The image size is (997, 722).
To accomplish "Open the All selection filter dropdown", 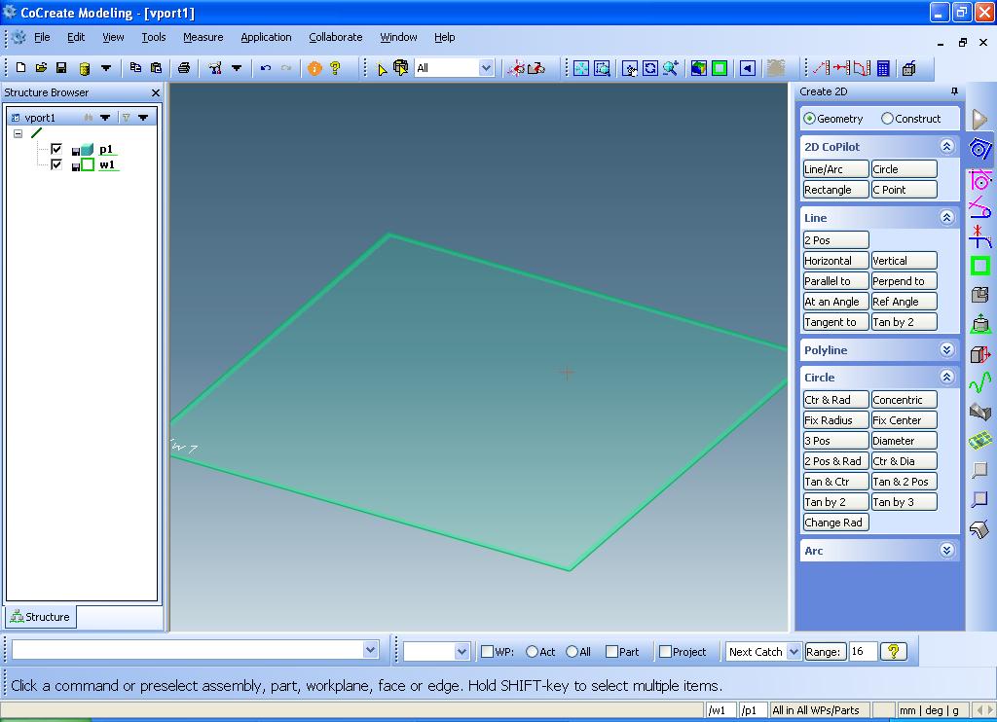I will click(x=486, y=68).
